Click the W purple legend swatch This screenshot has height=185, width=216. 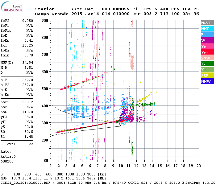tap(207, 40)
